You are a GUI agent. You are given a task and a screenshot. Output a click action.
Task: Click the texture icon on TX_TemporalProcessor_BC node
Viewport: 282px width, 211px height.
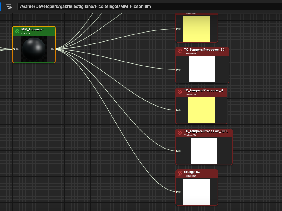[x=180, y=51]
